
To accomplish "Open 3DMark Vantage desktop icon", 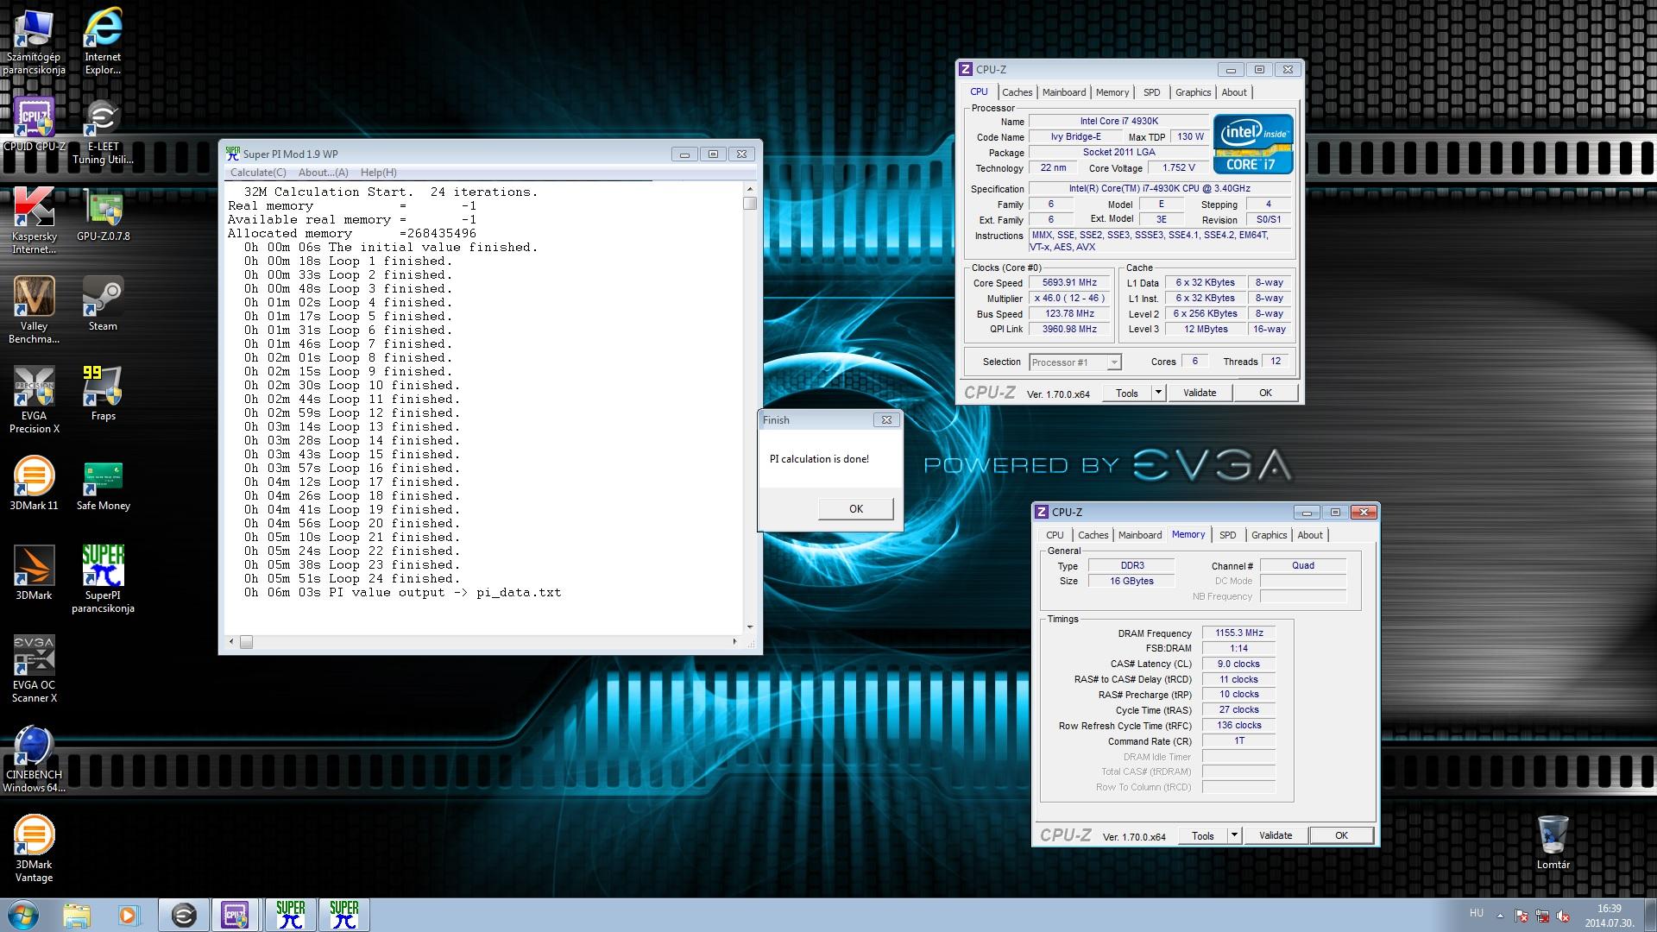I will tap(34, 849).
